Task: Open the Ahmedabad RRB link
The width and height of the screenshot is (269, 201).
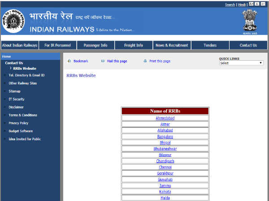Action: [165, 118]
